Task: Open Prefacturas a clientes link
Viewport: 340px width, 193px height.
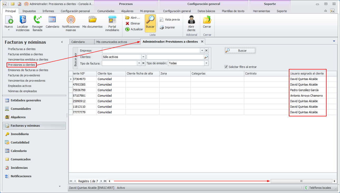Action: click(x=22, y=49)
